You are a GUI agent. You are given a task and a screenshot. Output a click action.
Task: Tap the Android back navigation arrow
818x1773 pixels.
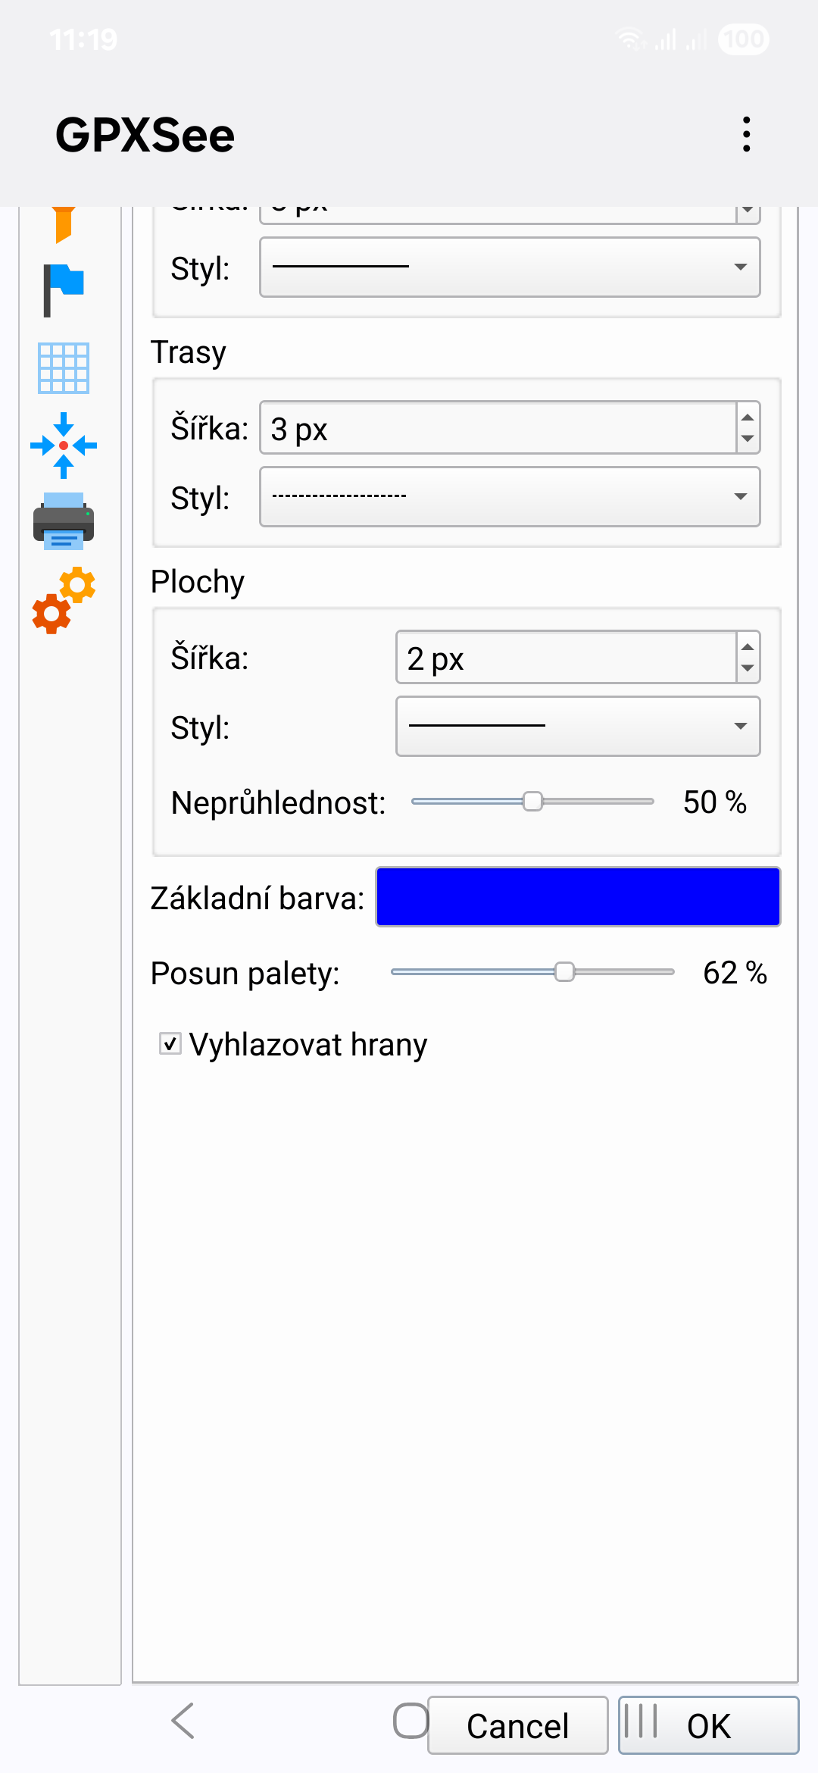coord(183,1721)
